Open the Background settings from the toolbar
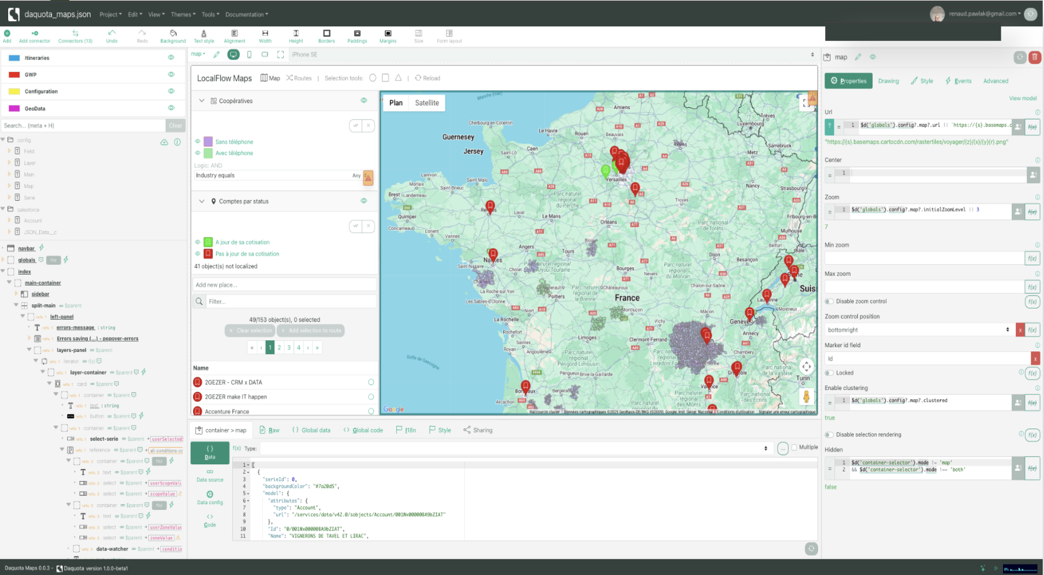This screenshot has height=575, width=1044. tap(173, 33)
